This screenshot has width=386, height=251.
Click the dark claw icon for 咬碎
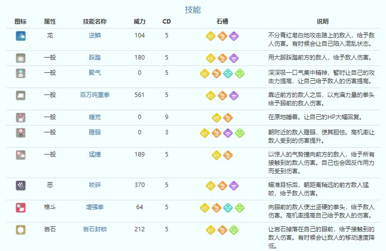pos(21,186)
